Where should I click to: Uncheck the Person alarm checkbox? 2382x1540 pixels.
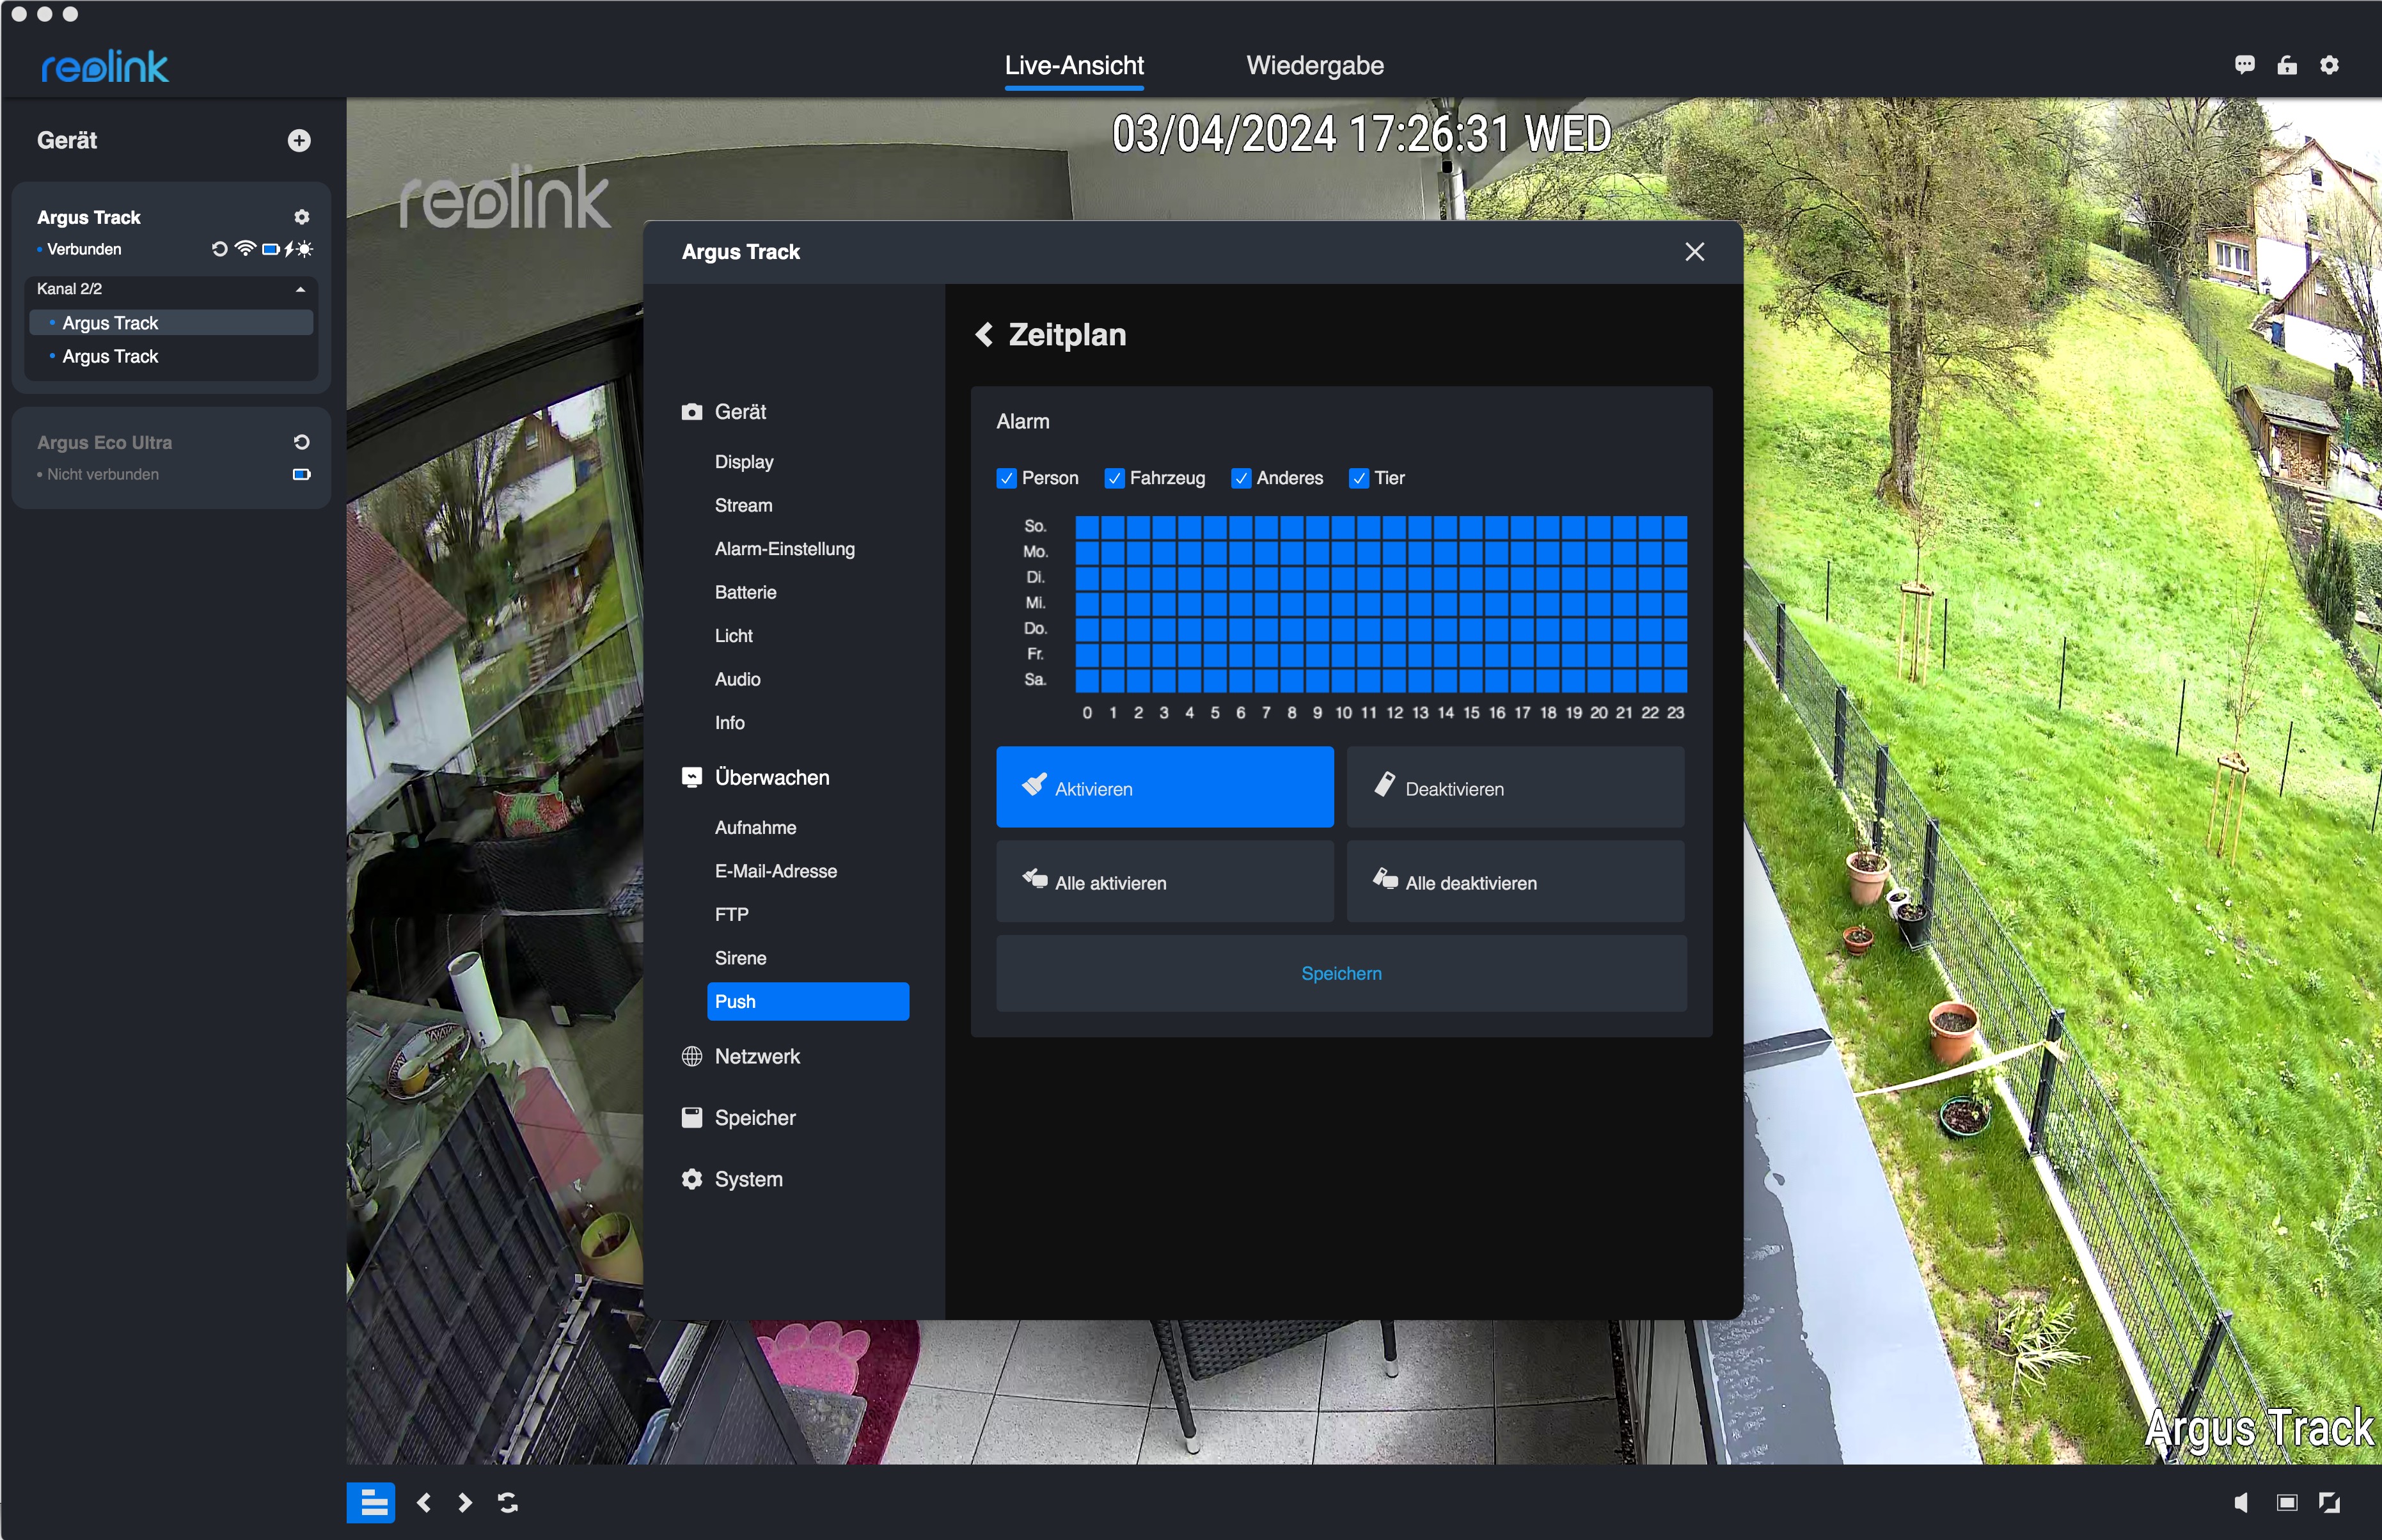(x=1006, y=478)
